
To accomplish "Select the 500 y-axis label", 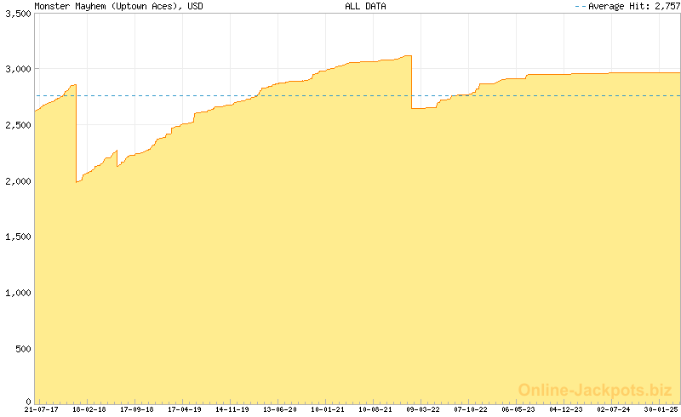I will [21, 349].
